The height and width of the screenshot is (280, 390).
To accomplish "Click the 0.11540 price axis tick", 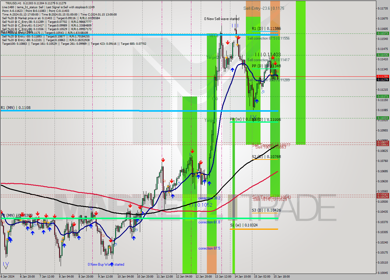I will click(x=382, y=39).
